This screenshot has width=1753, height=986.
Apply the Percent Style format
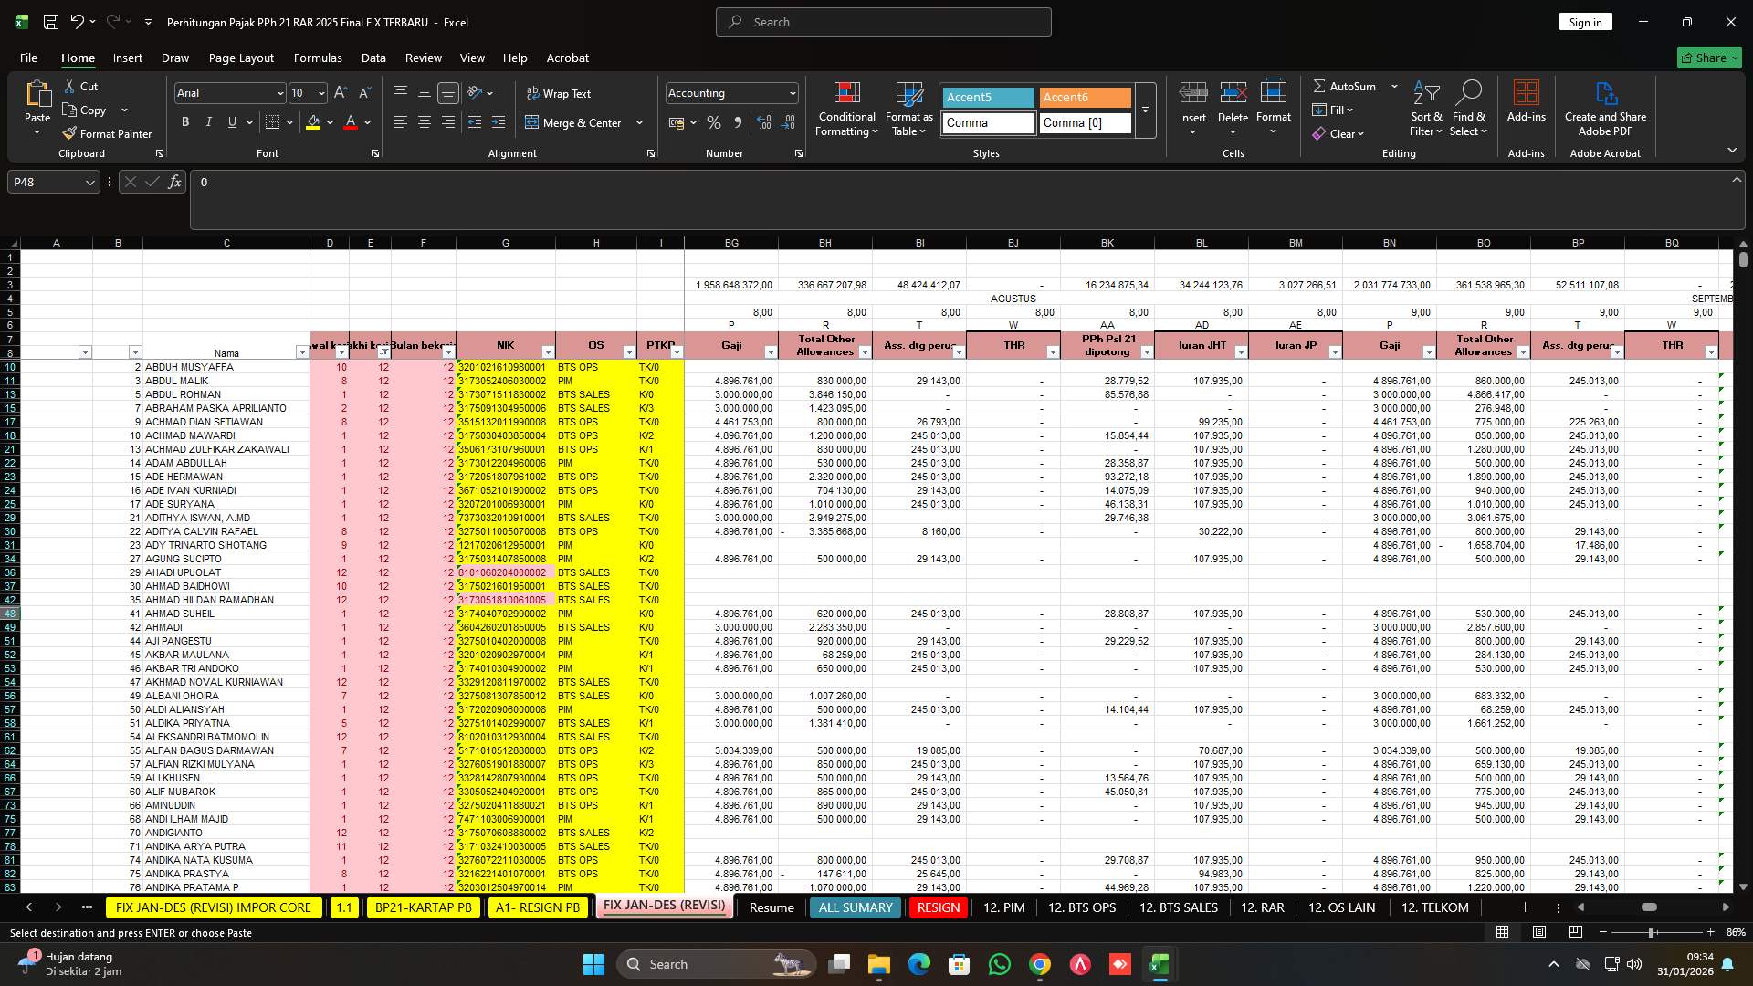[x=714, y=122]
